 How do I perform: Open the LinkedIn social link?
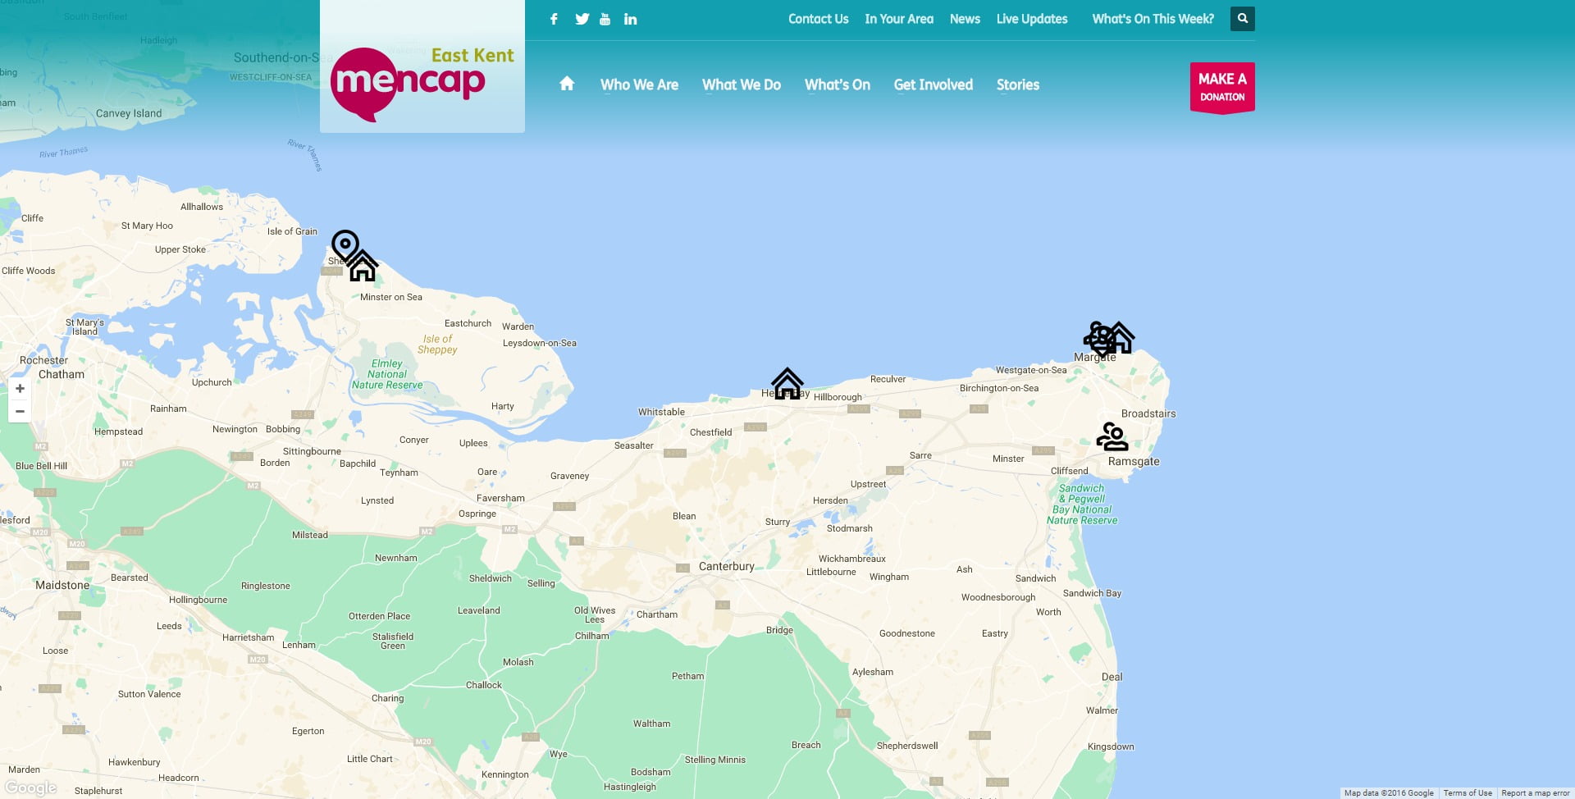tap(630, 19)
